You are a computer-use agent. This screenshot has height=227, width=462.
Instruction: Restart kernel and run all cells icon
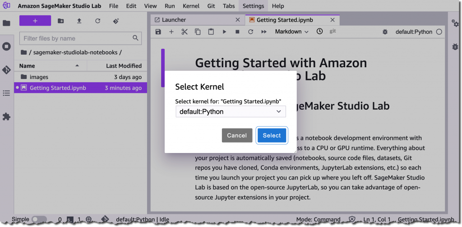click(264, 32)
